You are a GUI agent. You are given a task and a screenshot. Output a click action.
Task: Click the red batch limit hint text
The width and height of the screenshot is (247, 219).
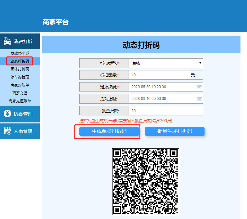(x=126, y=121)
